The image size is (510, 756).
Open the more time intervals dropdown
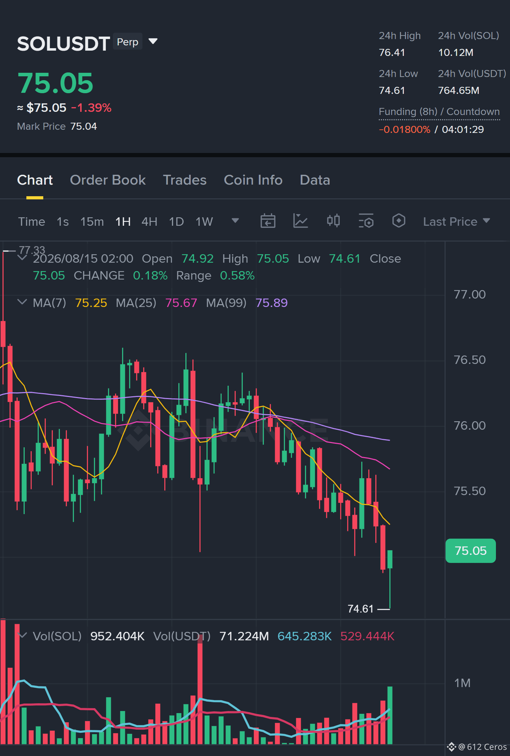(235, 221)
